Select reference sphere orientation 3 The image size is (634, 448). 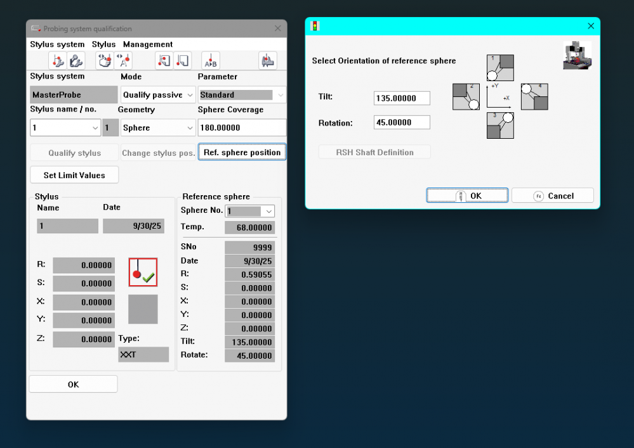500,125
